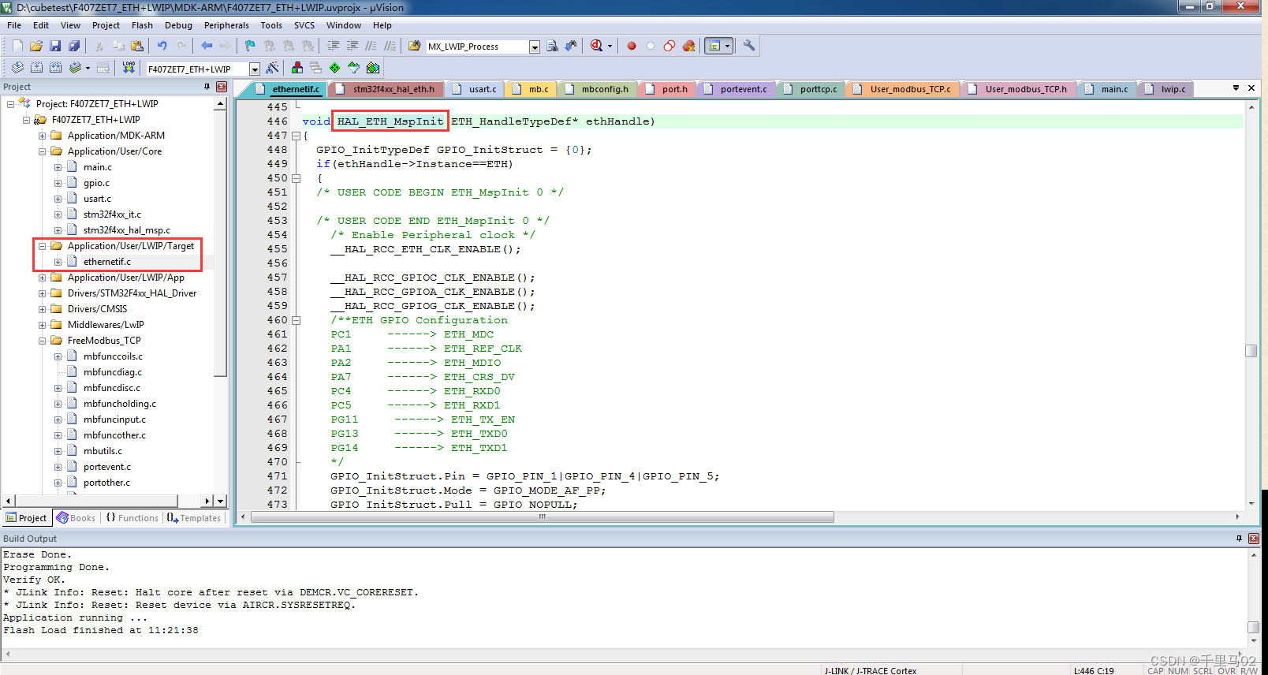The image size is (1268, 675).
Task: Close the Build Output panel
Action: coord(1253,539)
